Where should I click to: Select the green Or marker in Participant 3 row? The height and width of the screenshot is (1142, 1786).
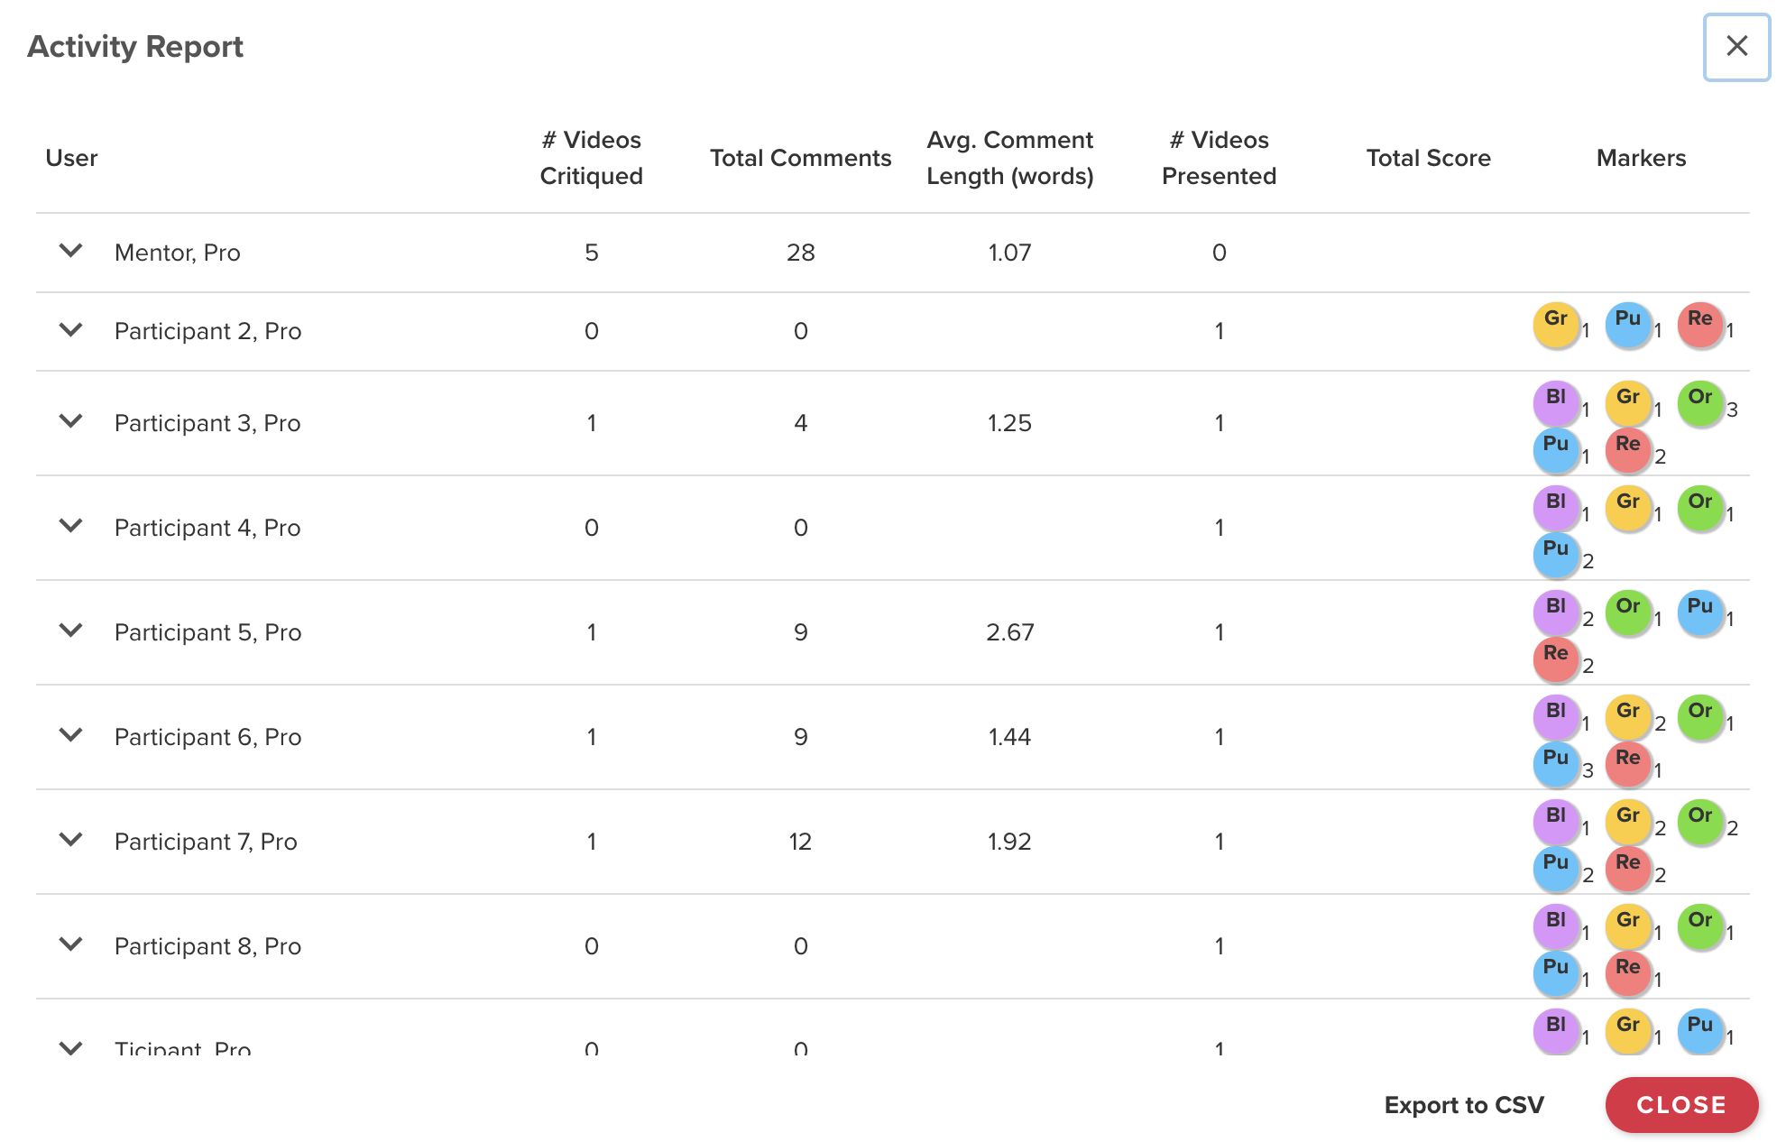[x=1700, y=403]
